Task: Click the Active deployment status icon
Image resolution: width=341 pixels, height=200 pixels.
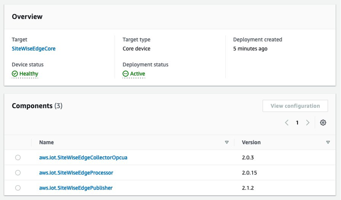Action: pos(125,74)
